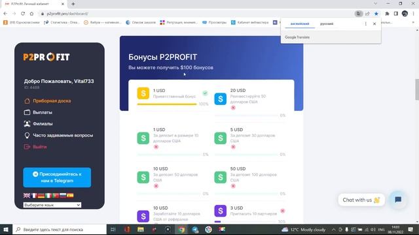Open the weather widget Mostly cloudy
This screenshot has height=235, width=419.
point(303,229)
